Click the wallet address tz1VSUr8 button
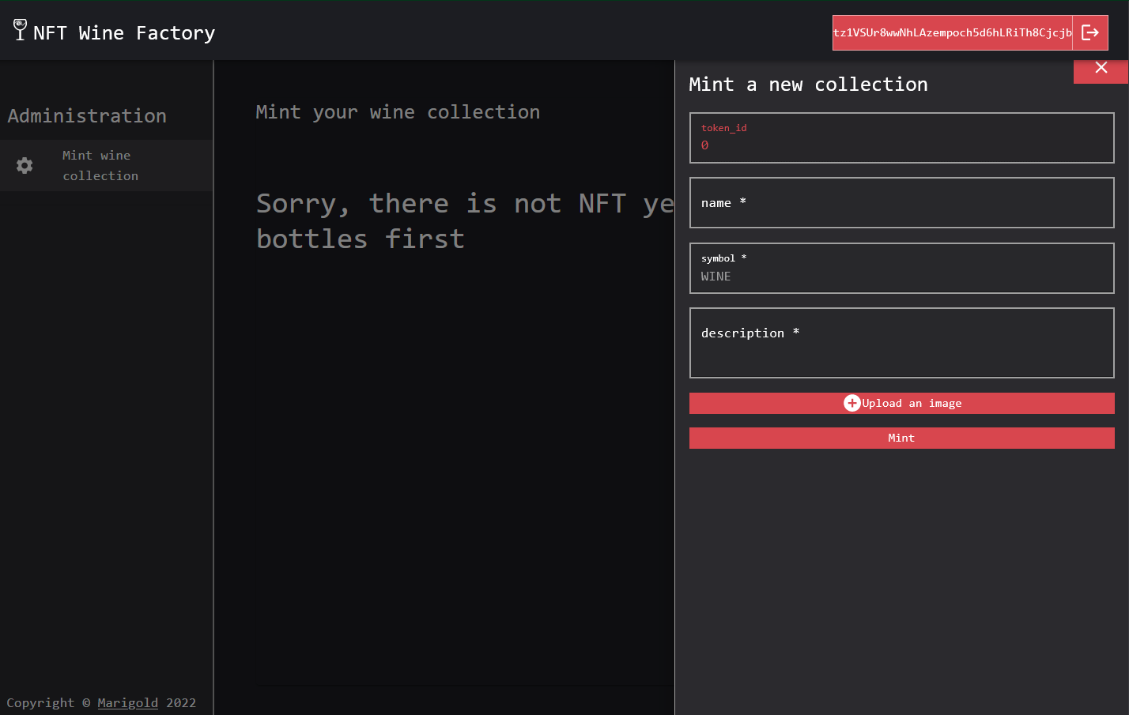The width and height of the screenshot is (1129, 715). pos(952,32)
